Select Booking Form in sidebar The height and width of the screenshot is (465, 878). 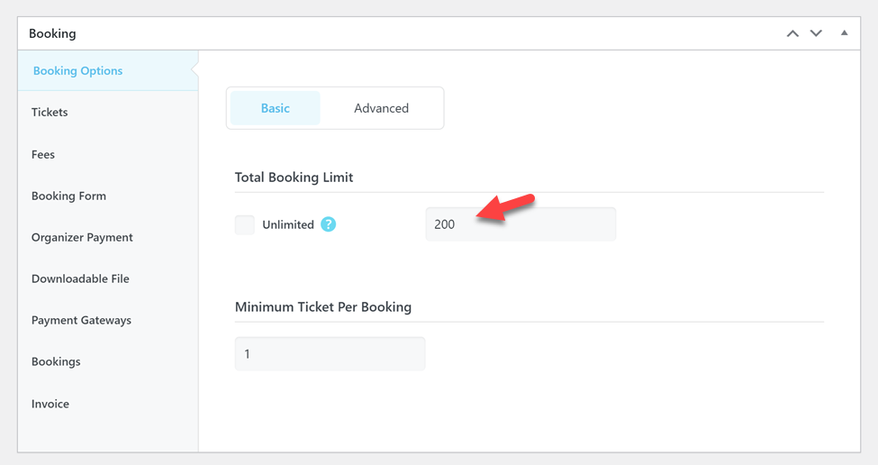68,196
